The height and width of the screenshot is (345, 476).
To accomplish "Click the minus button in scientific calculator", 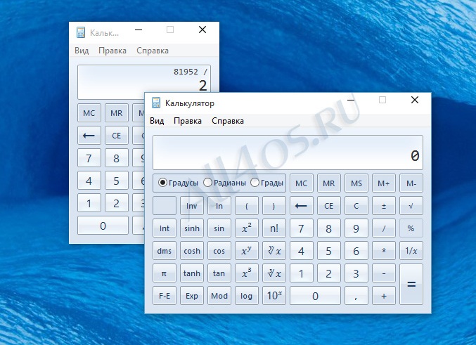I will tap(384, 273).
